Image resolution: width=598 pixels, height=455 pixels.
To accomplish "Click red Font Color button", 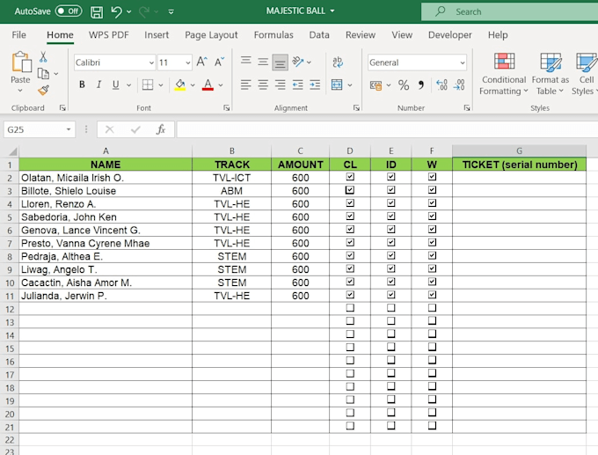I will (x=208, y=84).
